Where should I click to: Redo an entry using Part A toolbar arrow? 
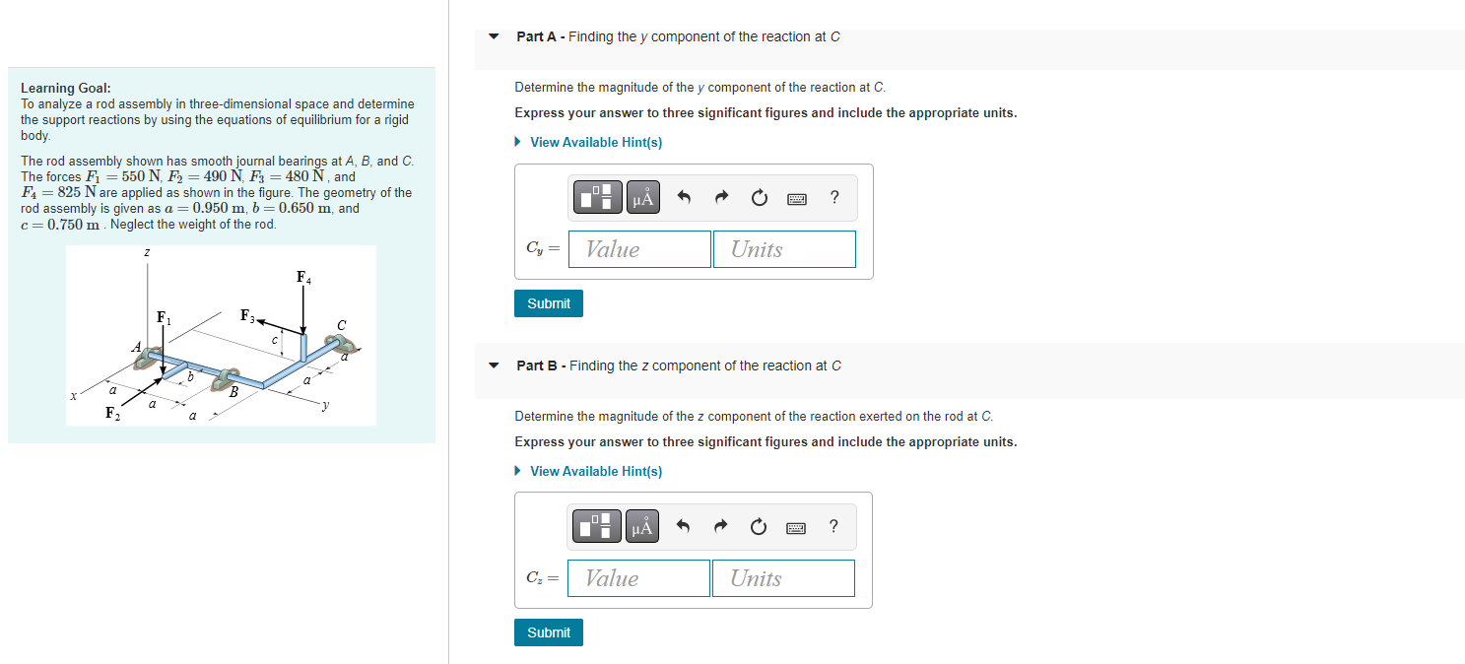720,196
